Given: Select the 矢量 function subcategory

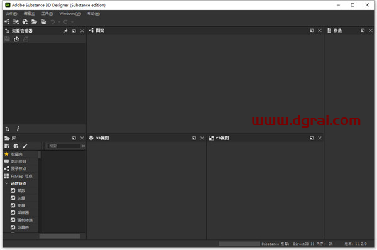Looking at the screenshot, I should point(21,198).
